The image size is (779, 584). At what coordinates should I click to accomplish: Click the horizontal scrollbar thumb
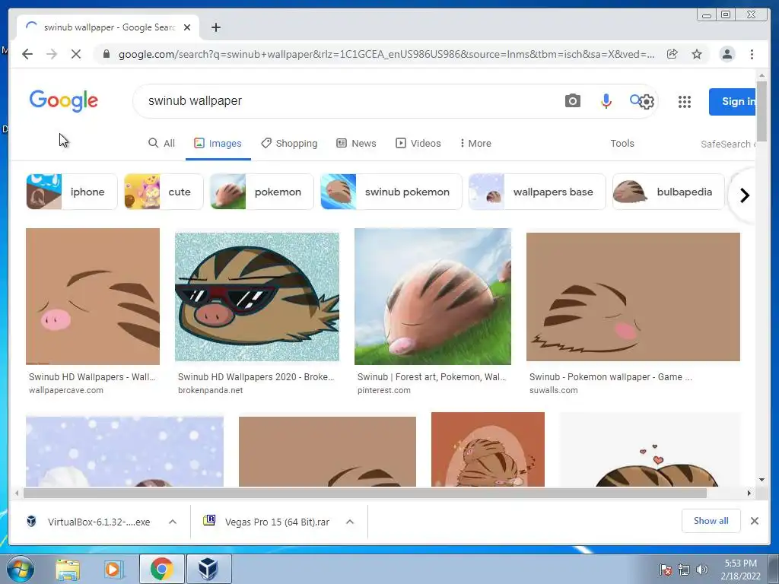click(364, 493)
